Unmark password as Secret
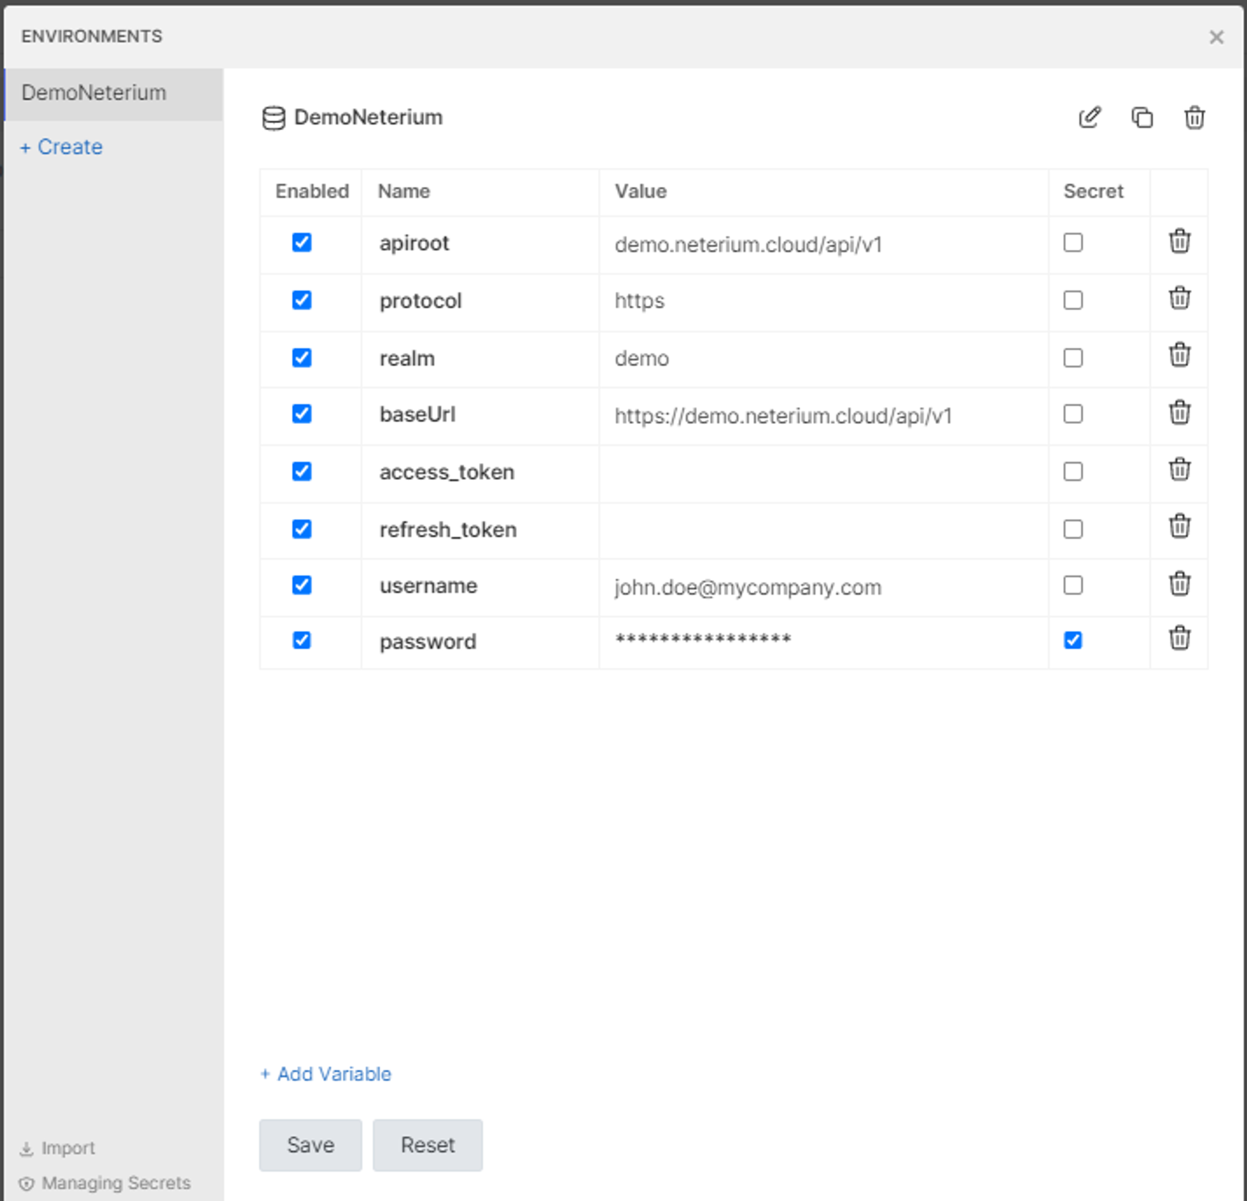Image resolution: width=1247 pixels, height=1201 pixels. (1072, 641)
